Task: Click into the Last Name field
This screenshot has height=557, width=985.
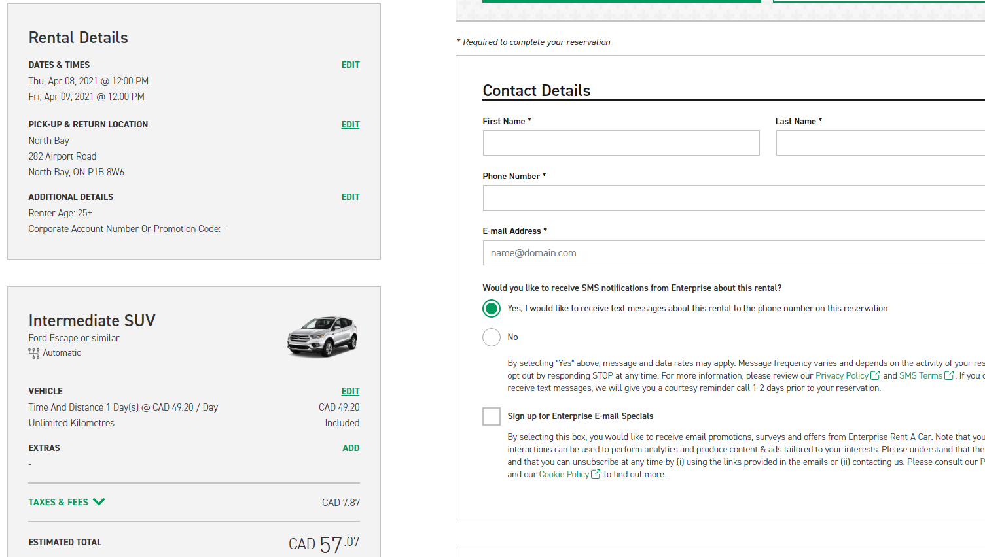Action: click(x=880, y=143)
